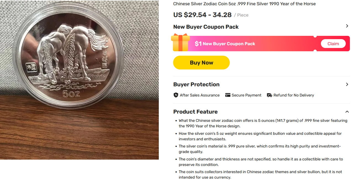Viewport: 351px width, 180px height.
Task: Click the Product Feature heading
Action: (195, 112)
